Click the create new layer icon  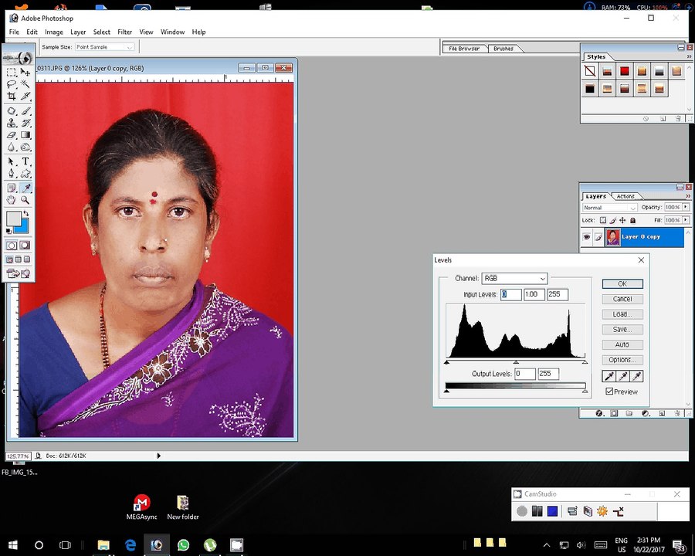[662, 413]
